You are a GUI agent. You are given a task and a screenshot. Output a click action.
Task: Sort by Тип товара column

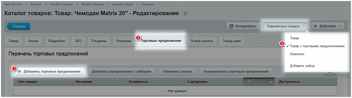(42, 82)
